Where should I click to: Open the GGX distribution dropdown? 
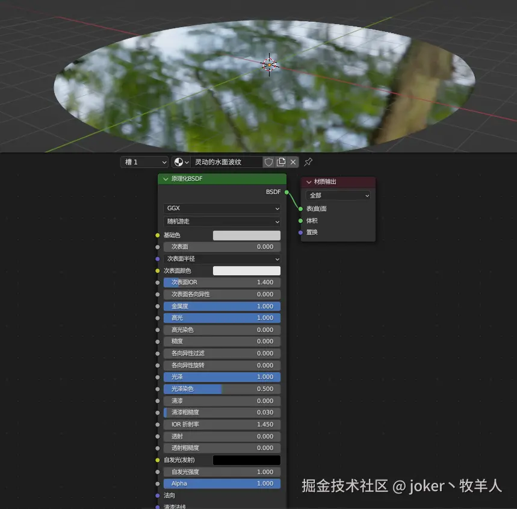pyautogui.click(x=221, y=208)
